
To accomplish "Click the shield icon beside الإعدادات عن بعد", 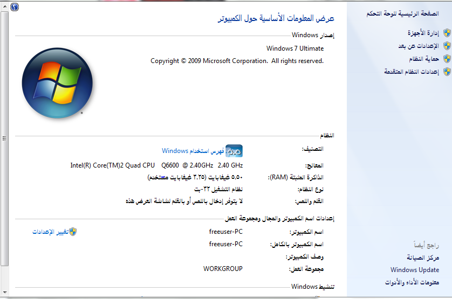I will [447, 45].
